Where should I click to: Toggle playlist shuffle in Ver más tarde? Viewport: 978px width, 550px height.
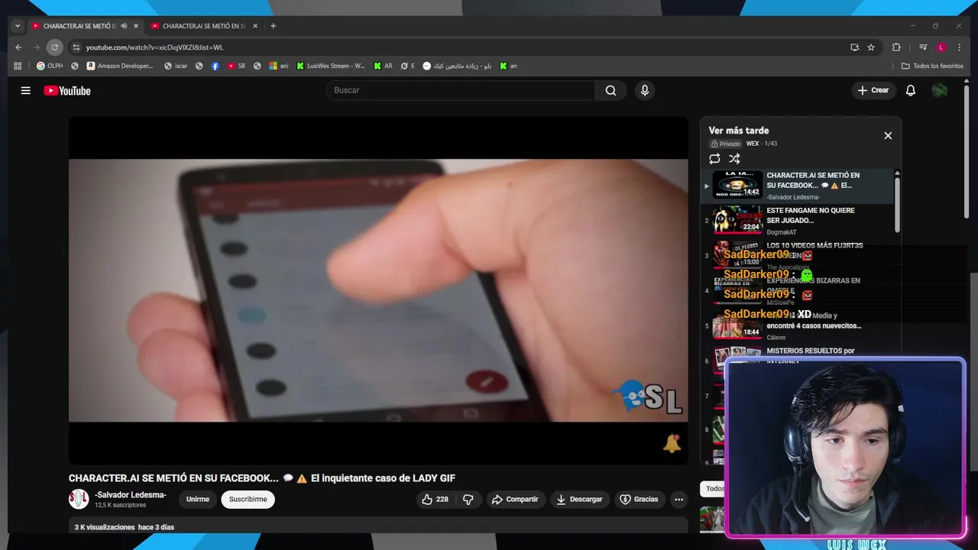pos(734,159)
